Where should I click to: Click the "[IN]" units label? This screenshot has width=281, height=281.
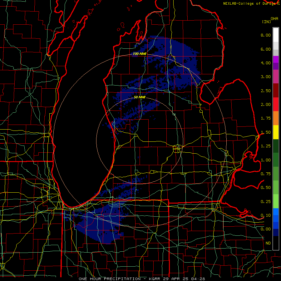[267, 22]
